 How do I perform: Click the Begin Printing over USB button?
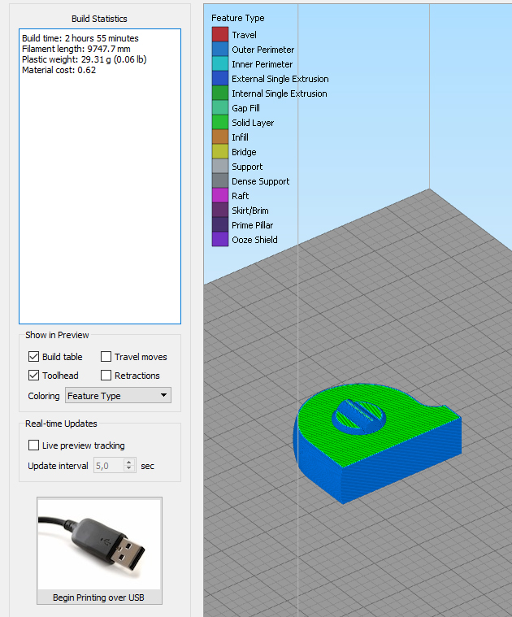click(x=99, y=550)
